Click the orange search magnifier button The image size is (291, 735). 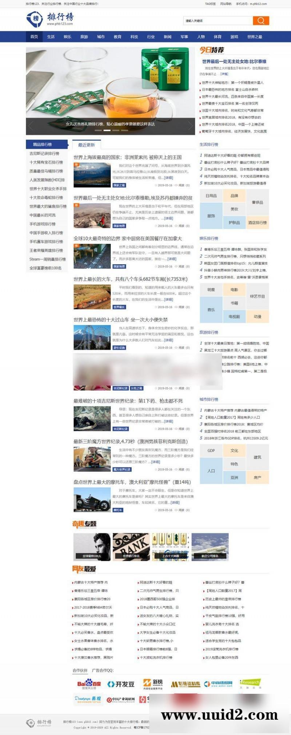point(261,20)
